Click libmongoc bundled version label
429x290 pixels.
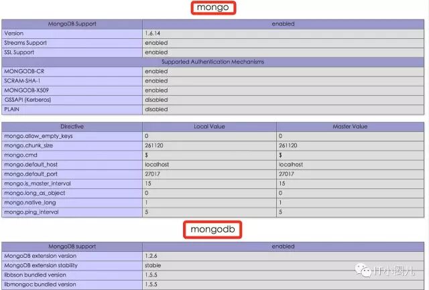[40, 285]
